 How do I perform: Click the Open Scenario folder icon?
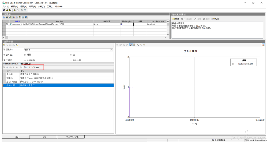point(7,10)
